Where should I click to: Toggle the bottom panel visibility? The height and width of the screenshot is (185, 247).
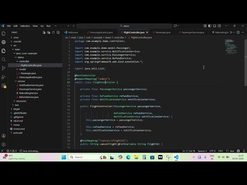(x=215, y=26)
